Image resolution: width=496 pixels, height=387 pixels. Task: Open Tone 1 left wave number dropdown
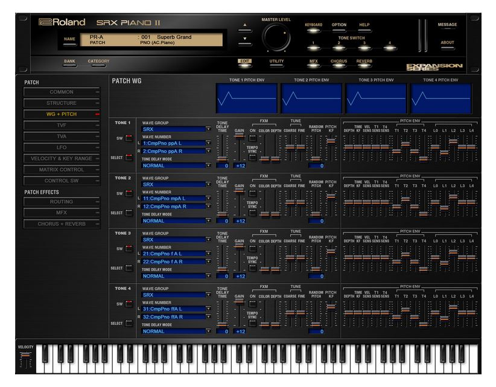pyautogui.click(x=176, y=143)
